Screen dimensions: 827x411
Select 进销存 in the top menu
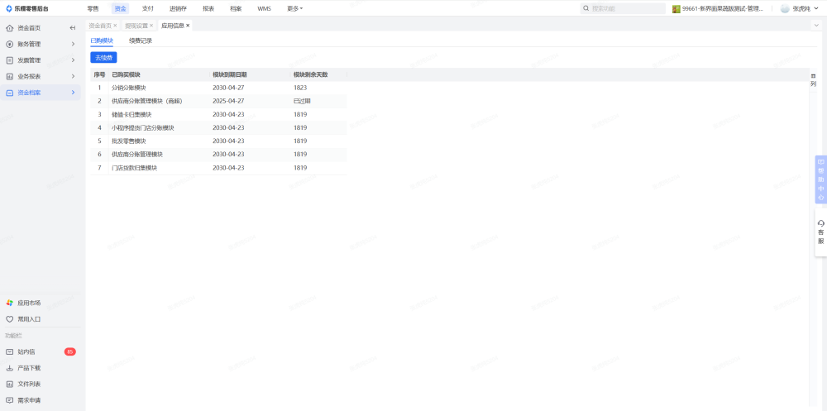pos(178,8)
